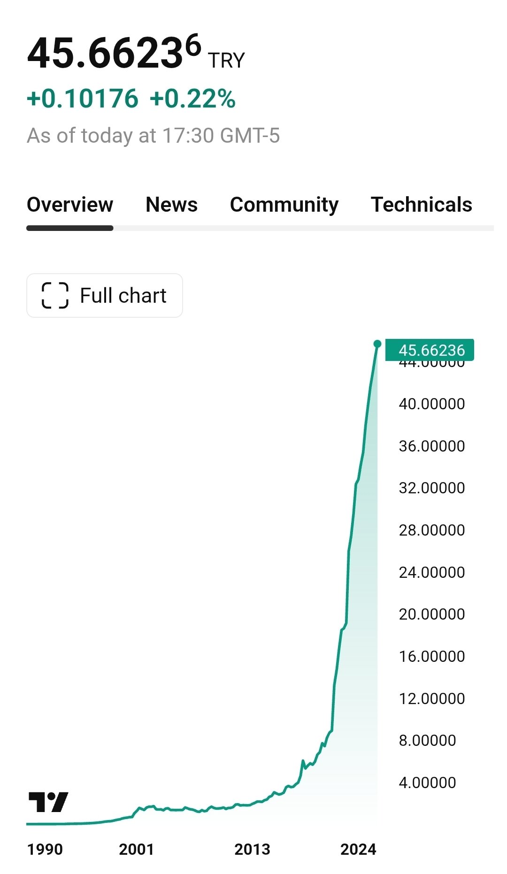Click the 32.00000 price axis value

[432, 488]
